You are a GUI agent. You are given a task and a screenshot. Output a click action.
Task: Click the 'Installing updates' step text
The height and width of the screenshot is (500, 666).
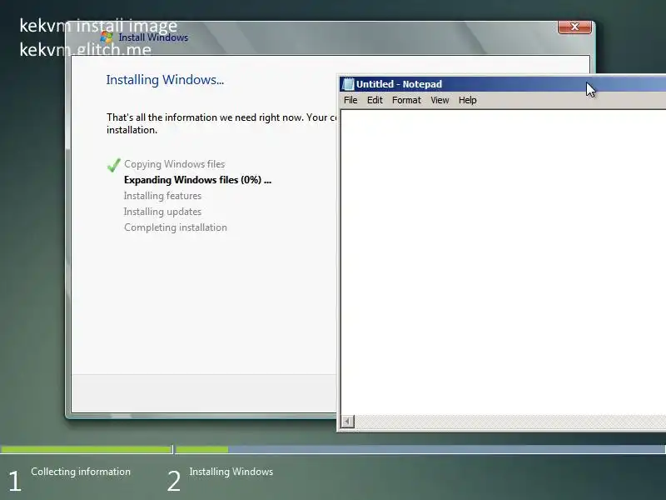coord(162,212)
